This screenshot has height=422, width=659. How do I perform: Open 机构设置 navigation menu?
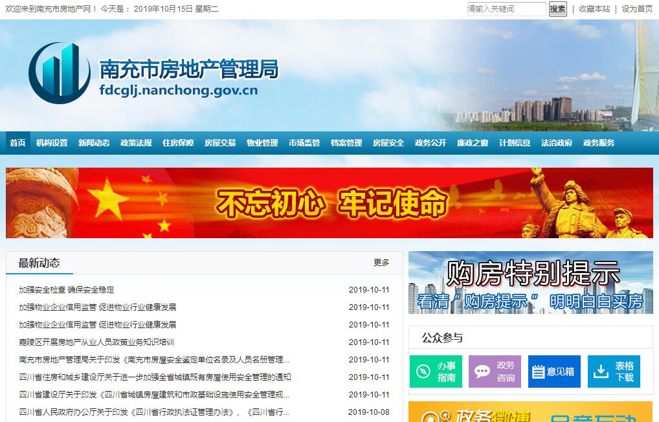tap(52, 143)
